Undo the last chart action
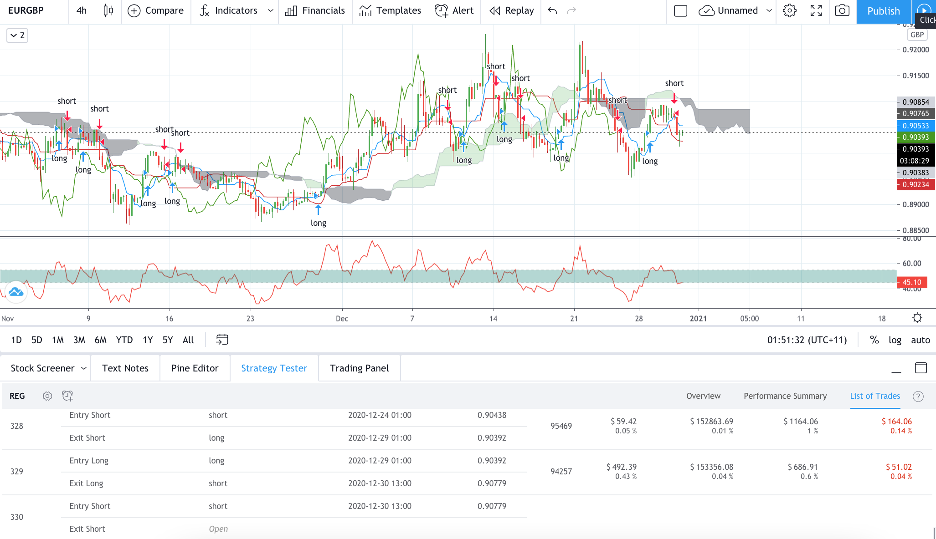Image resolution: width=936 pixels, height=539 pixels. 552,10
